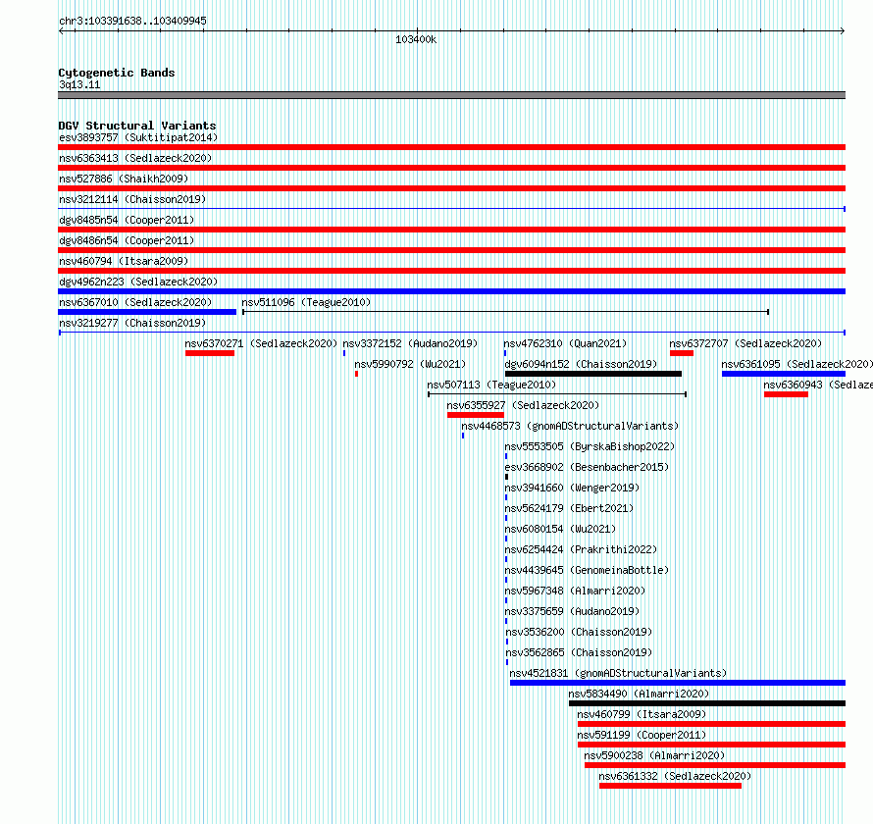This screenshot has height=824, width=873.
Task: Select nsv3941660 (Wenger2019) label
Action: tap(572, 488)
